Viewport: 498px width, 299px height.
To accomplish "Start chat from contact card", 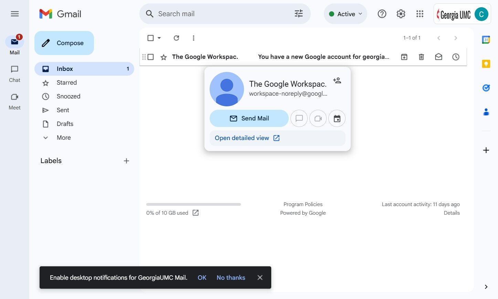I will (299, 118).
